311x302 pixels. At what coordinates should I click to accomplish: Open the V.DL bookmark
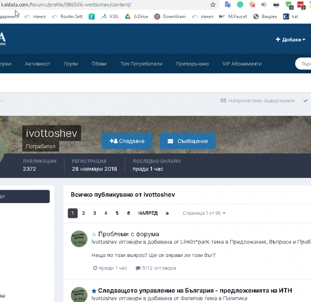[x=110, y=17]
